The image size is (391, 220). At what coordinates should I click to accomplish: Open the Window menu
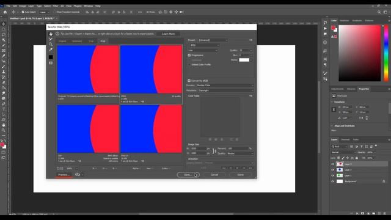[x=88, y=6]
